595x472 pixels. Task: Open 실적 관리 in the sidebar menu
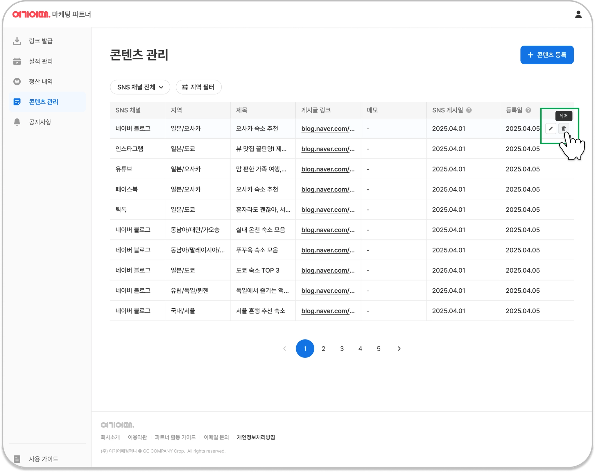[x=41, y=61]
